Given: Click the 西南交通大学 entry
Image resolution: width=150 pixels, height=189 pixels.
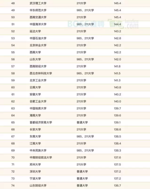Looking at the screenshot, I should [x=38, y=17].
